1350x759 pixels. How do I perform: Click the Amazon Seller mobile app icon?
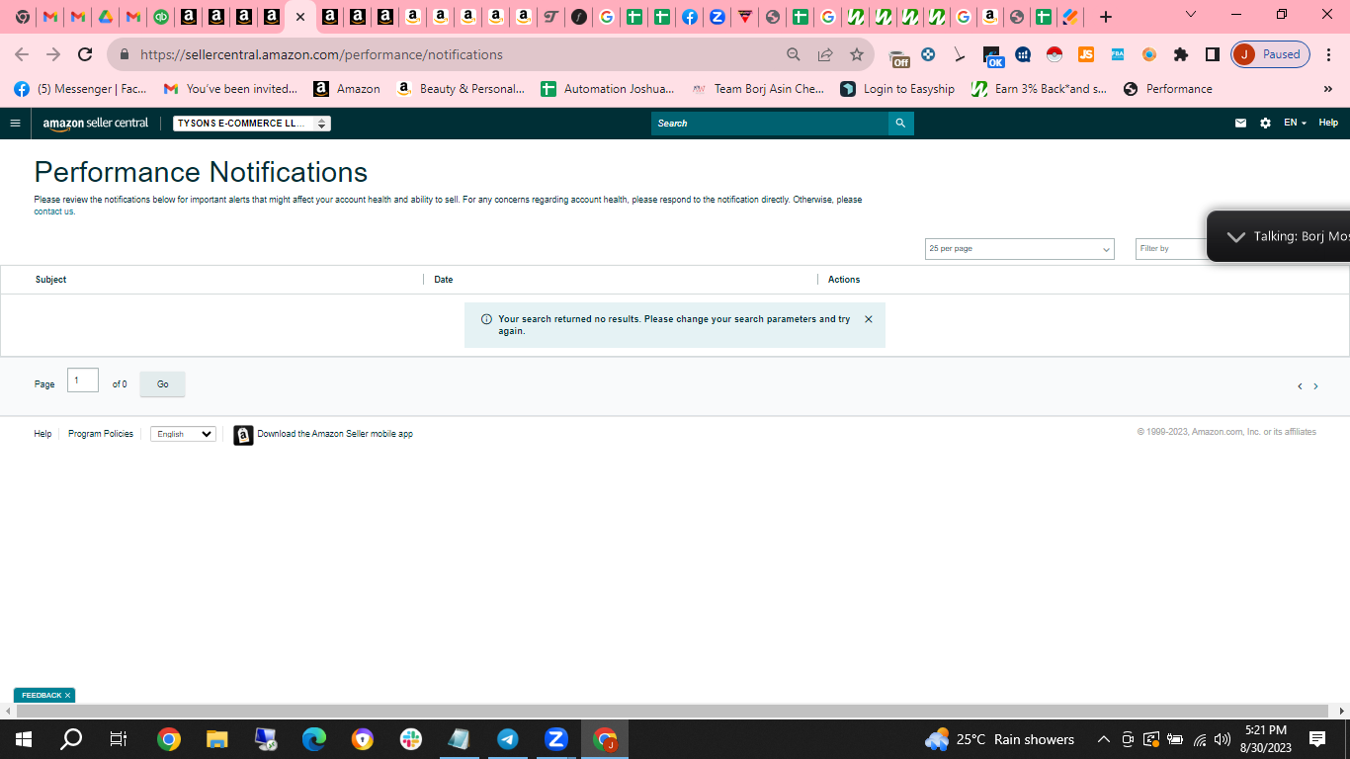coord(243,435)
